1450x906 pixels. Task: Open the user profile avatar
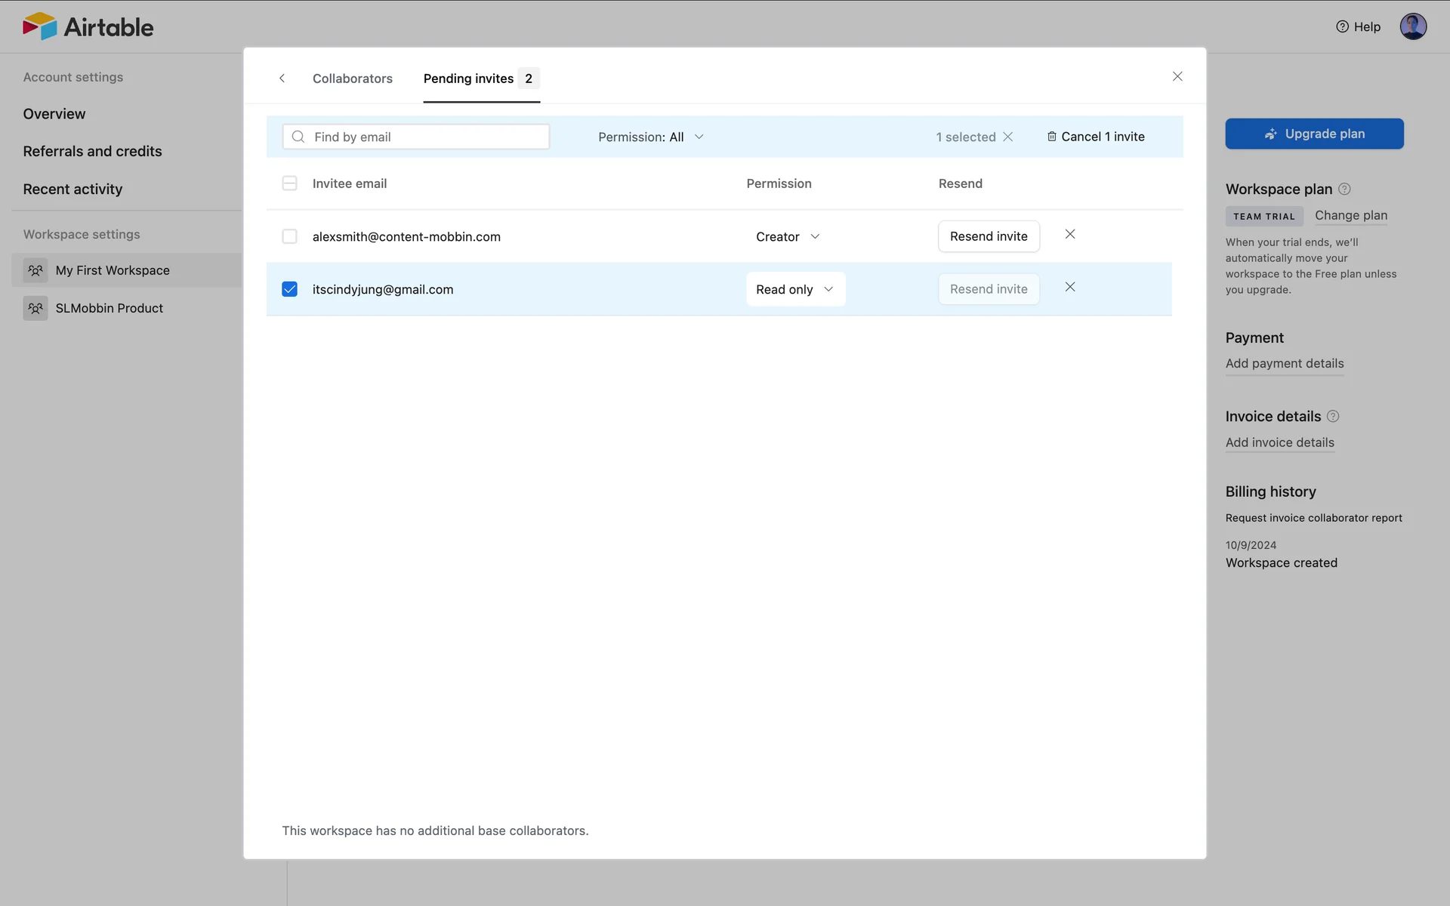click(x=1412, y=26)
